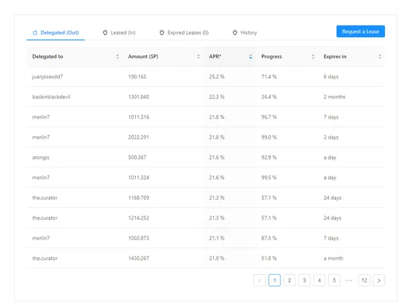Screen dimensions: 416x306
Task: Click merlin7 in the 1011.316 row
Action: 41,117
